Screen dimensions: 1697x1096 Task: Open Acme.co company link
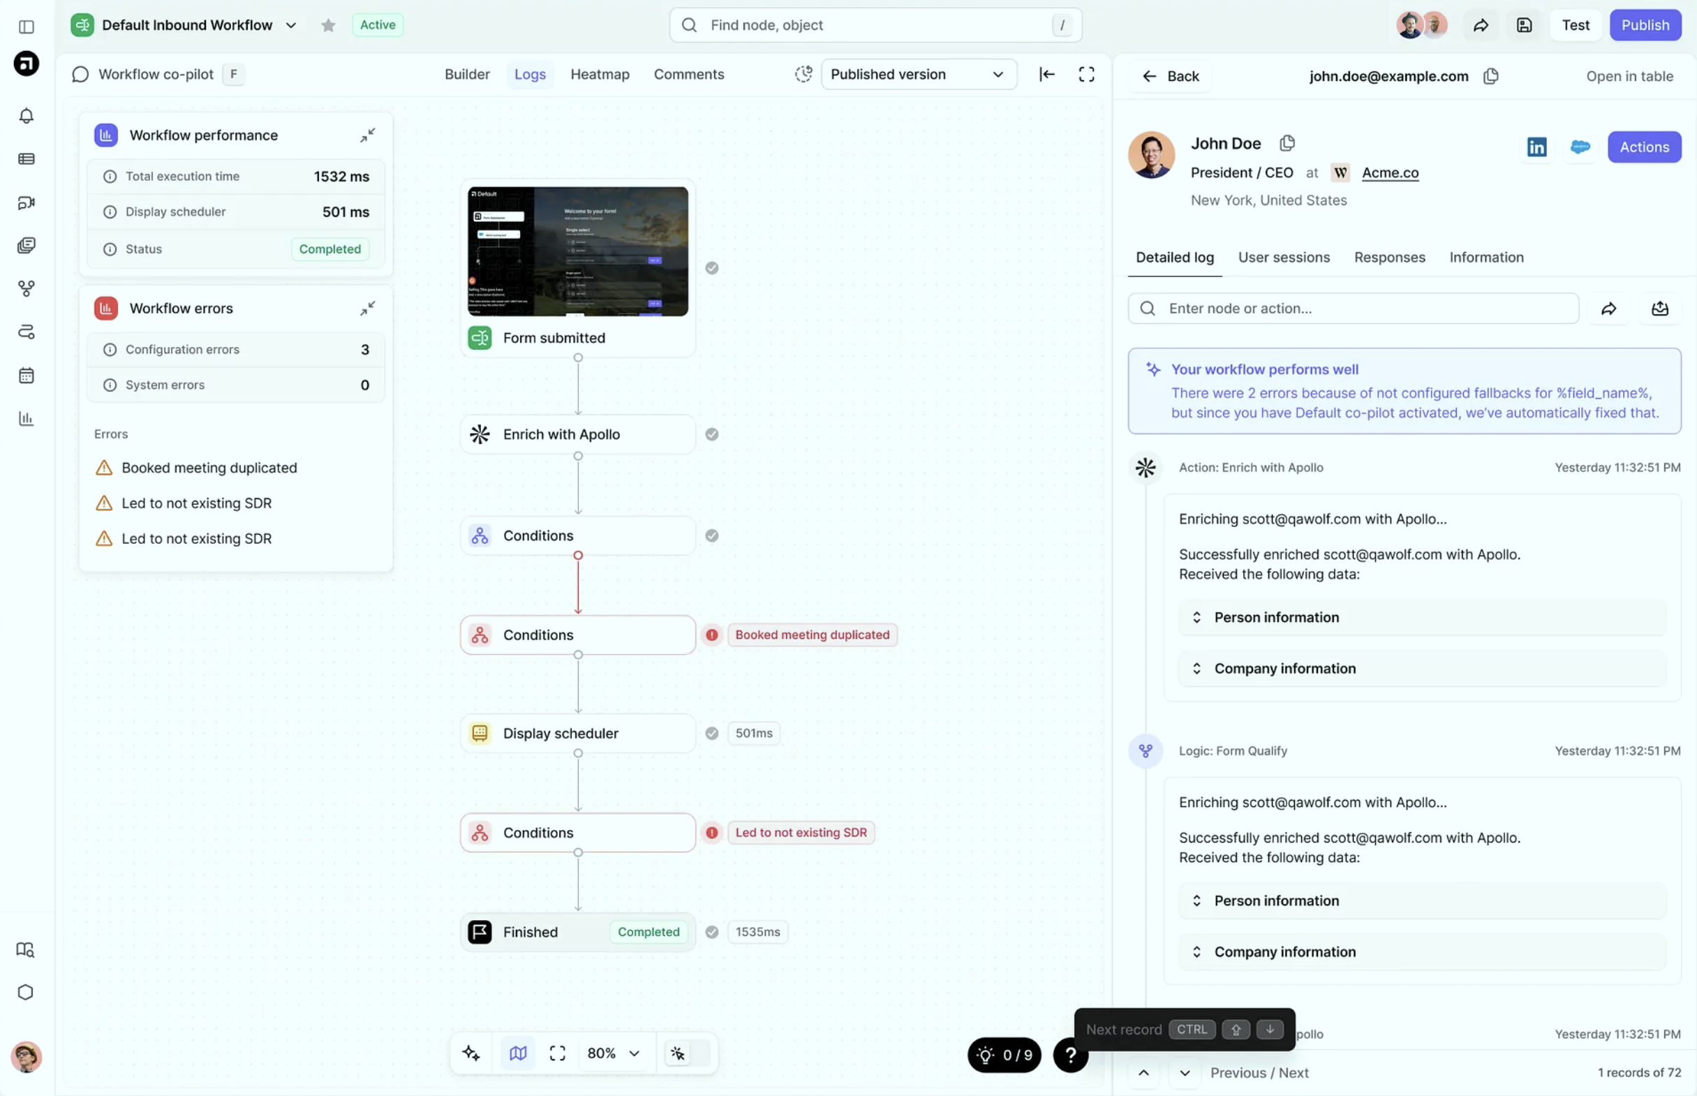1390,172
